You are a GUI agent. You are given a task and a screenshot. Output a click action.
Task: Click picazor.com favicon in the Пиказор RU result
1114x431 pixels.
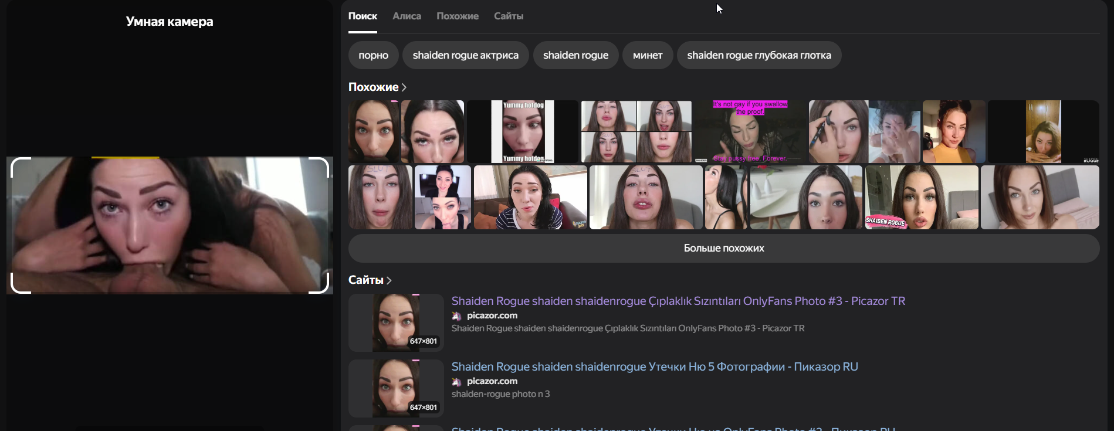click(x=456, y=382)
